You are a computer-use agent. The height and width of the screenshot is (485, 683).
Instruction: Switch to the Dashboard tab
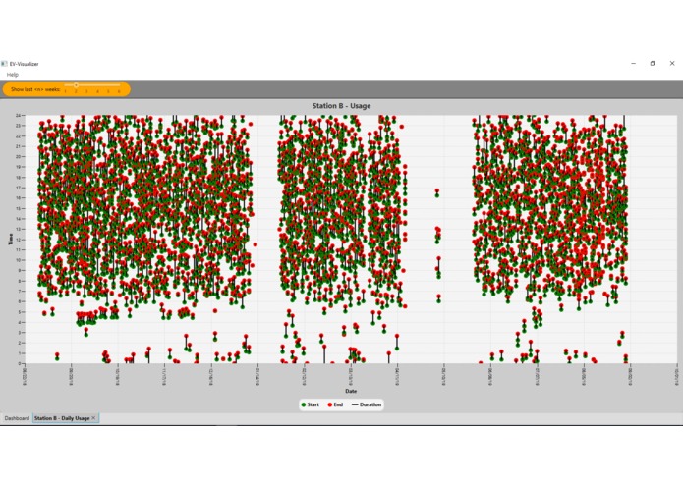(x=17, y=418)
